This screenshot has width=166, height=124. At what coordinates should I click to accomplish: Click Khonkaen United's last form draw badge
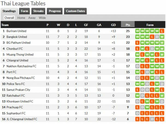coord(162,101)
